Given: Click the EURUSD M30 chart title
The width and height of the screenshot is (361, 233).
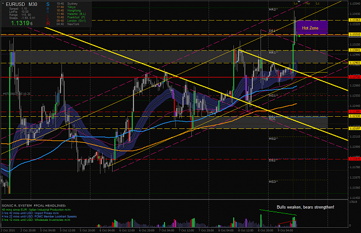Looking at the screenshot, I should 21,4.
